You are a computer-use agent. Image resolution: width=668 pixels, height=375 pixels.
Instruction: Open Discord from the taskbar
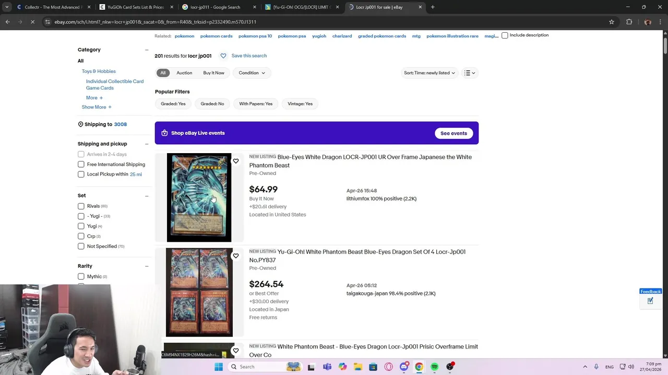(x=403, y=367)
